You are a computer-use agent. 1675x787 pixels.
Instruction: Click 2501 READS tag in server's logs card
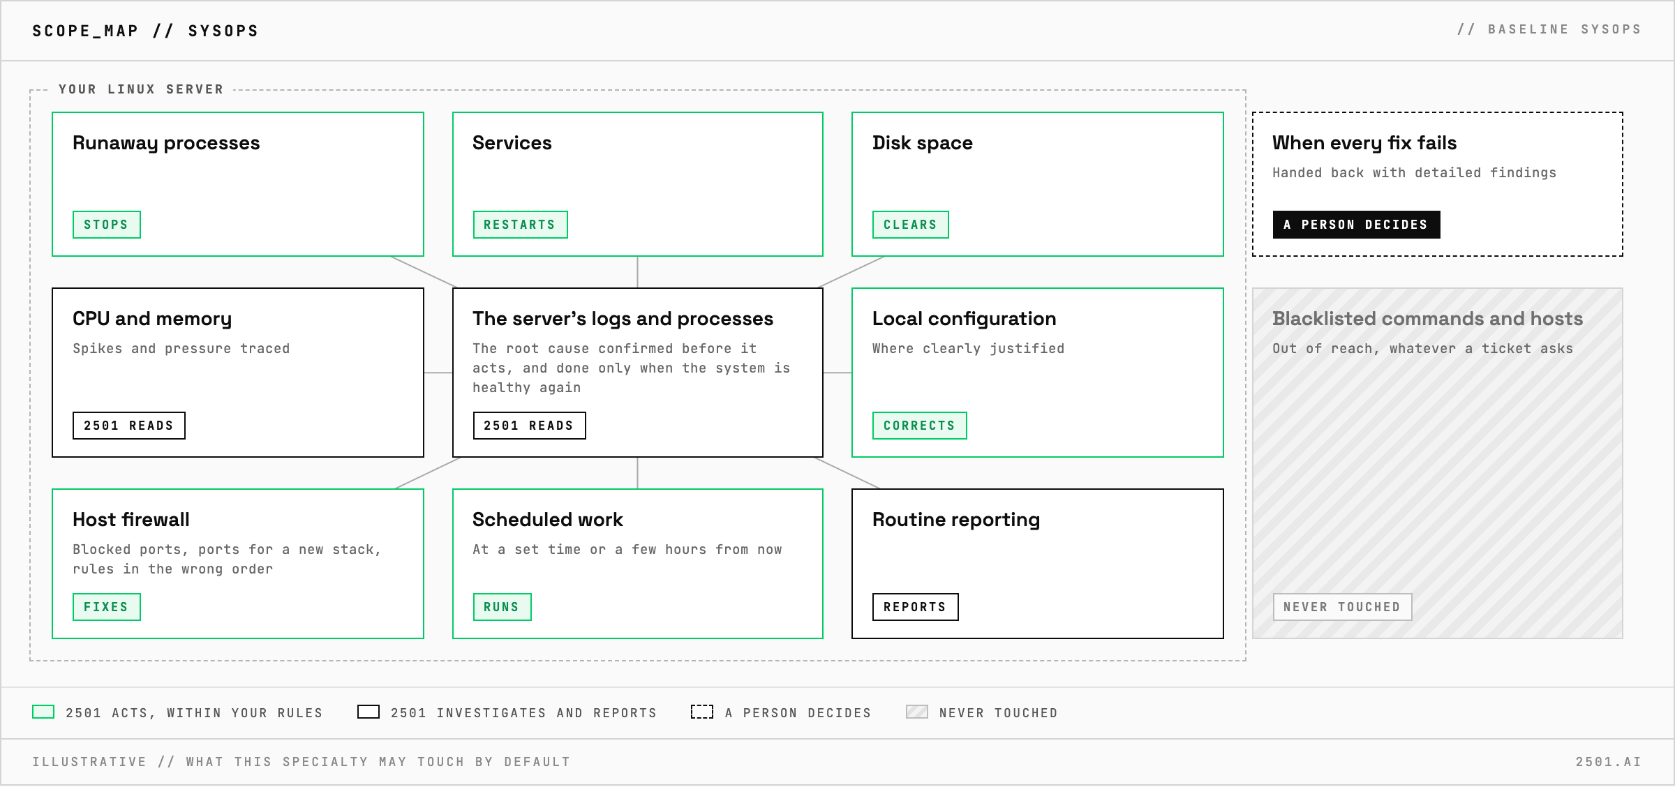(x=529, y=426)
